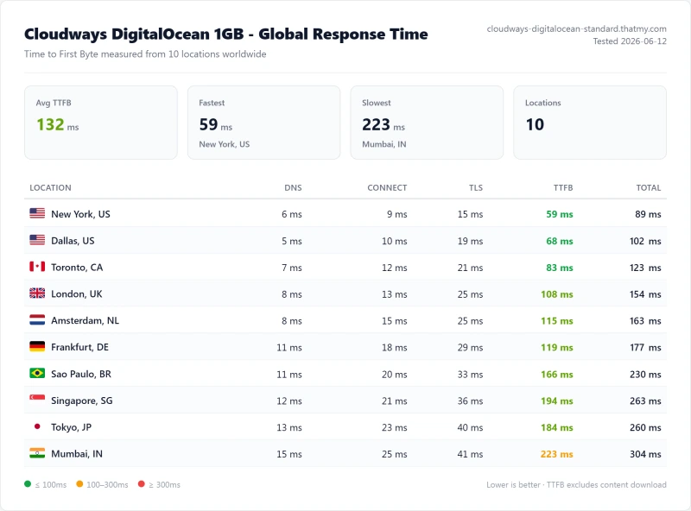Screen dimensions: 691x511
Task: Click the TTFB column header
Action: pos(563,187)
